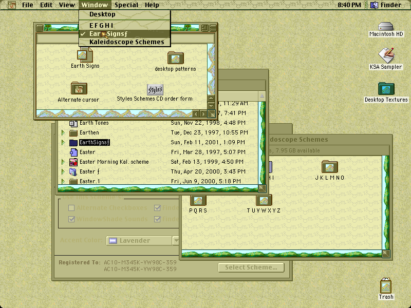Click the Easter.1 folder icon in list
This screenshot has height=308, width=411.
[x=73, y=181]
